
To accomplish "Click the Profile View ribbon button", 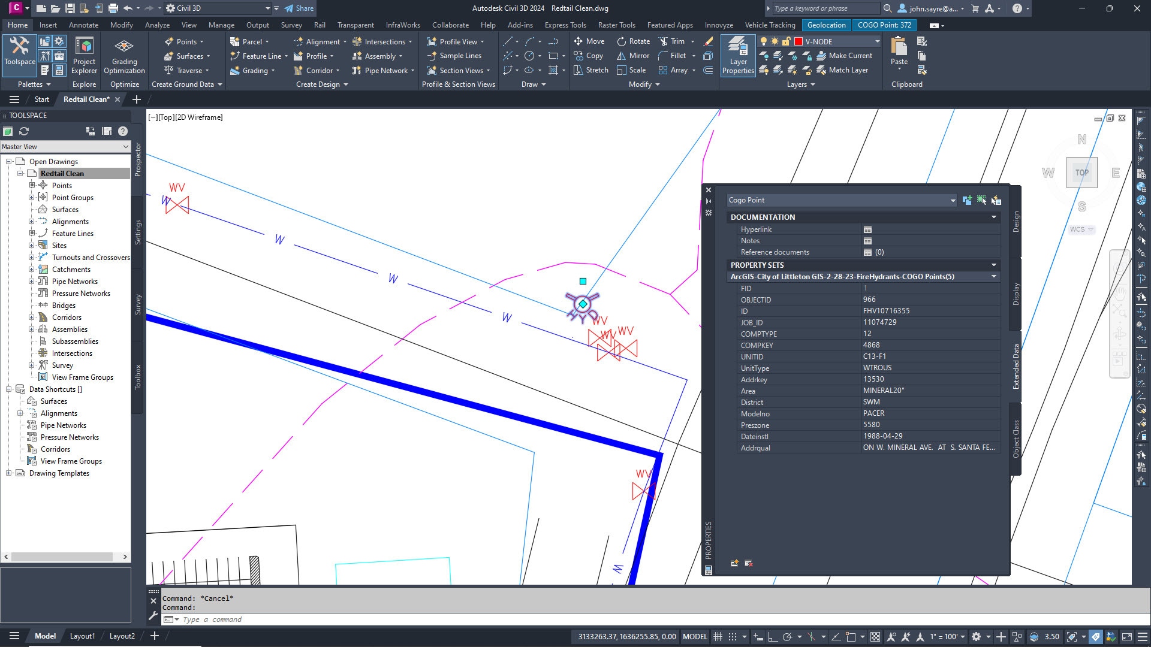I will (455, 41).
